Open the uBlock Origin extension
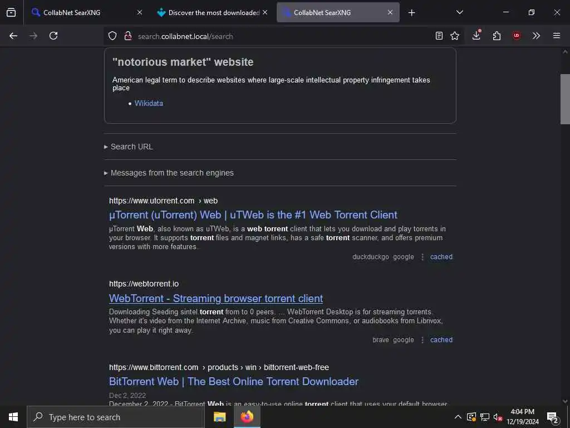This screenshot has width=570, height=428. (517, 36)
